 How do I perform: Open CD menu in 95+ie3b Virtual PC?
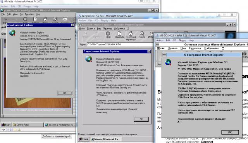[x=19, y=6]
